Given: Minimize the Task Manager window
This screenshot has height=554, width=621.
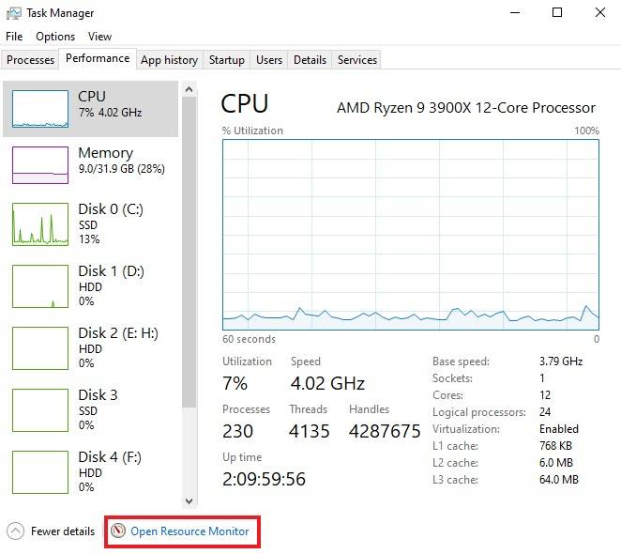Looking at the screenshot, I should [x=515, y=13].
